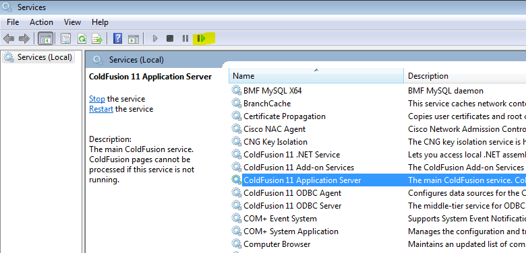Open the View menu
526x253 pixels.
[72, 22]
